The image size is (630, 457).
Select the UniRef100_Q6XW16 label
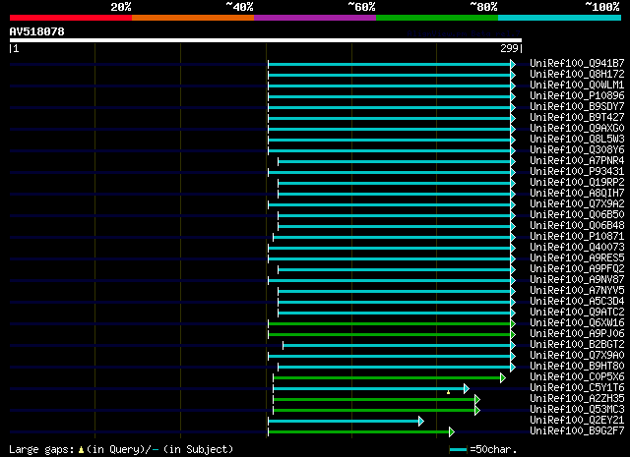point(577,323)
